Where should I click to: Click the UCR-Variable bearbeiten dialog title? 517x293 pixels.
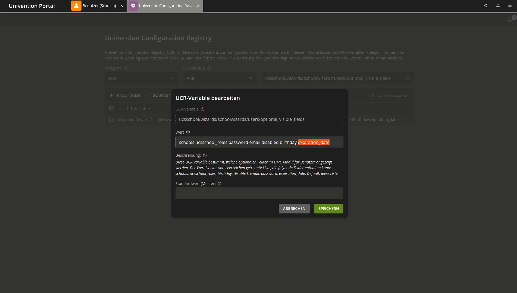208,98
